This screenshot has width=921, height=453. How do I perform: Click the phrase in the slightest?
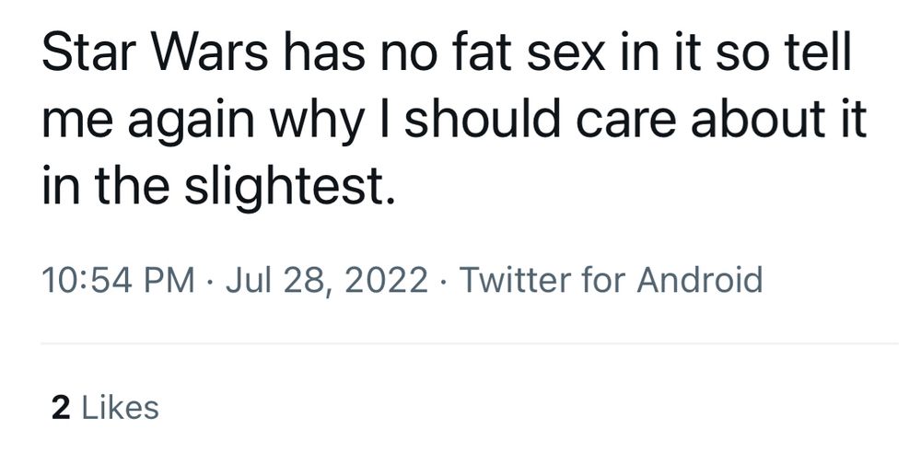point(218,188)
